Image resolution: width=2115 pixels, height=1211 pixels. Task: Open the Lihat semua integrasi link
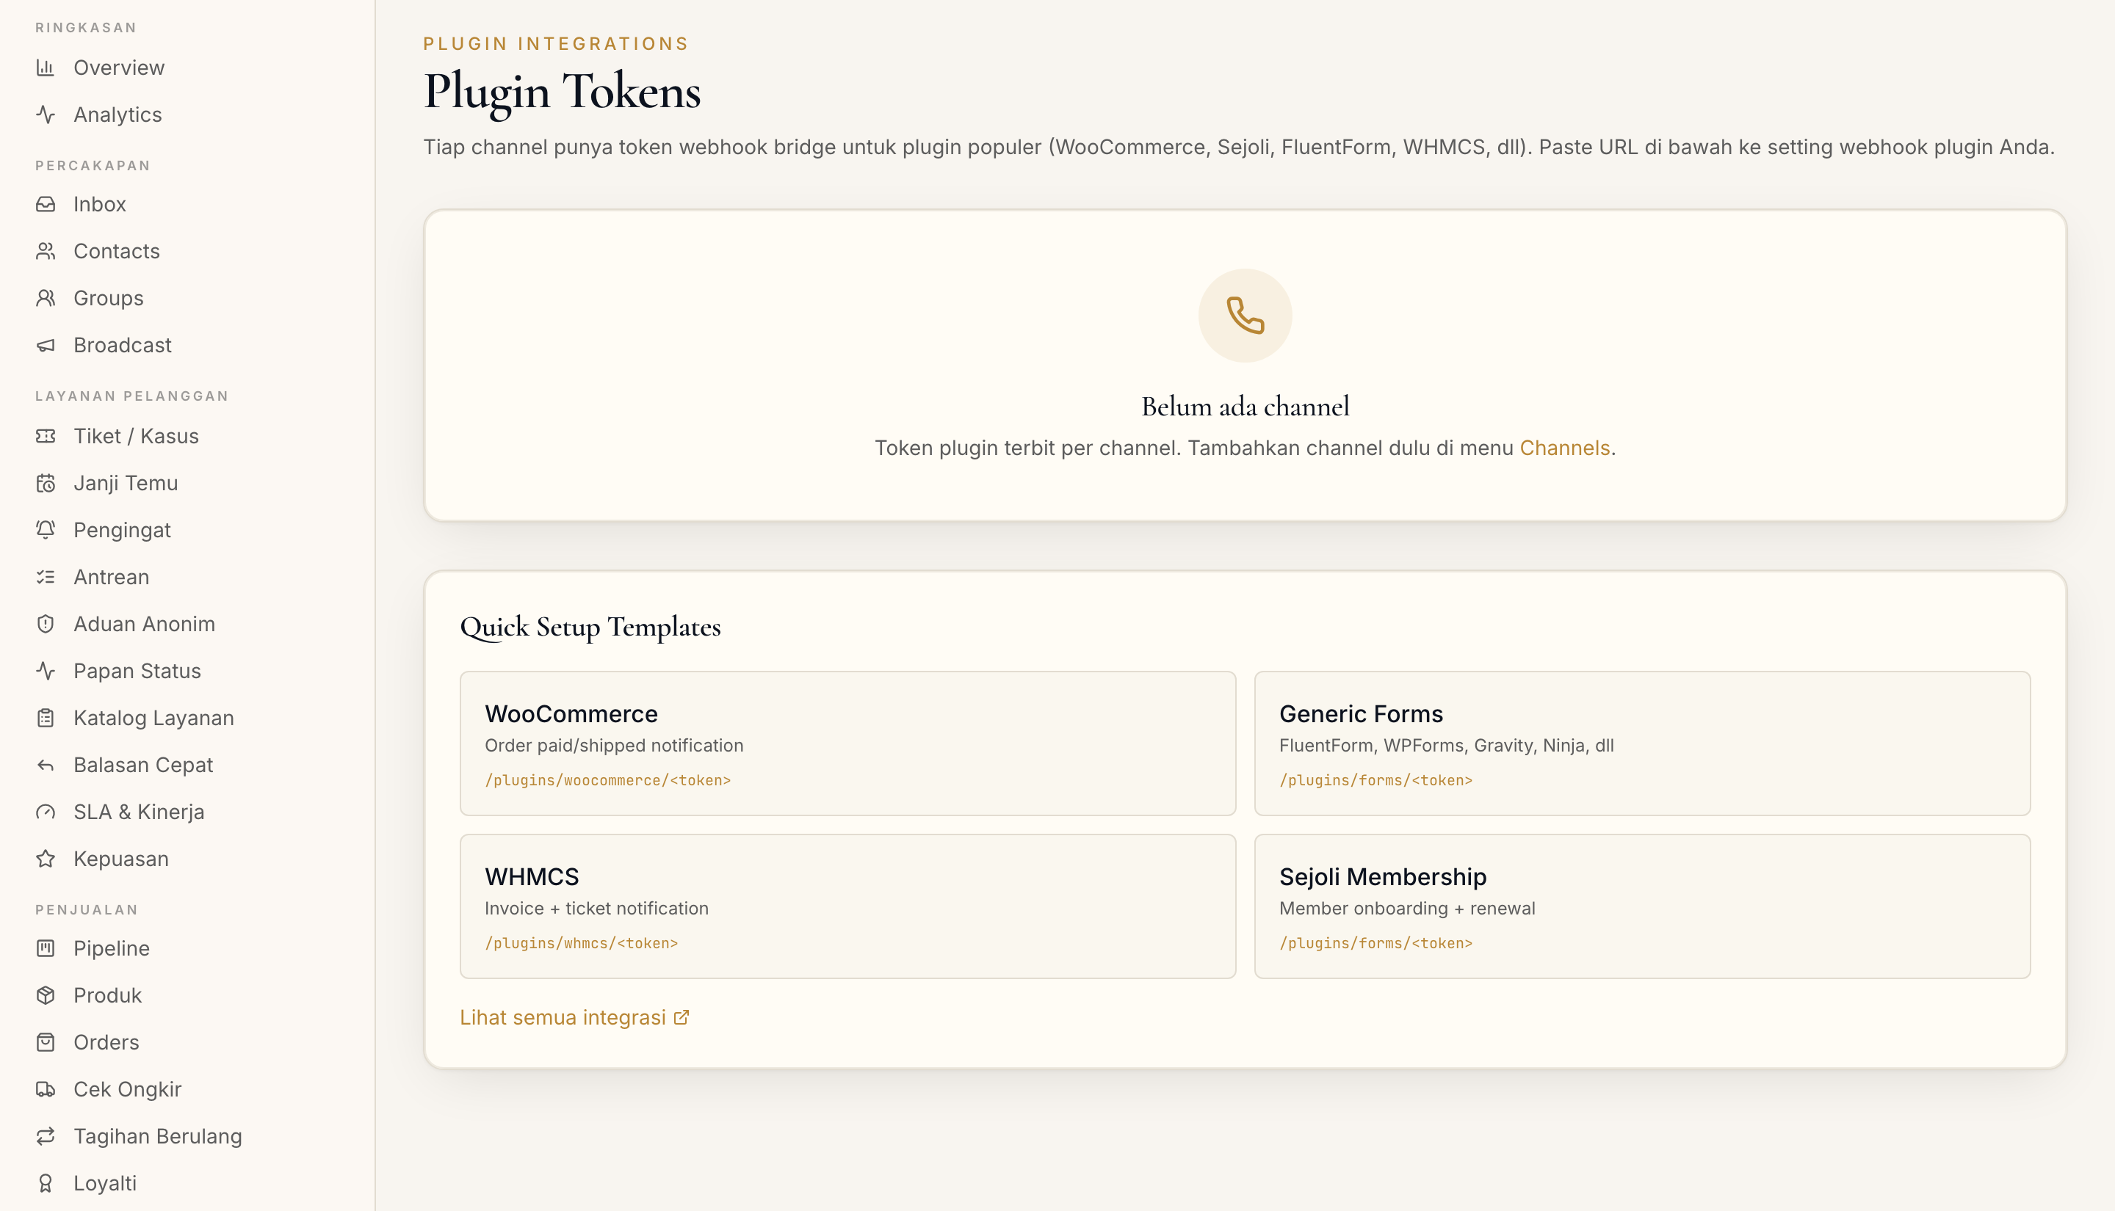click(x=574, y=1017)
